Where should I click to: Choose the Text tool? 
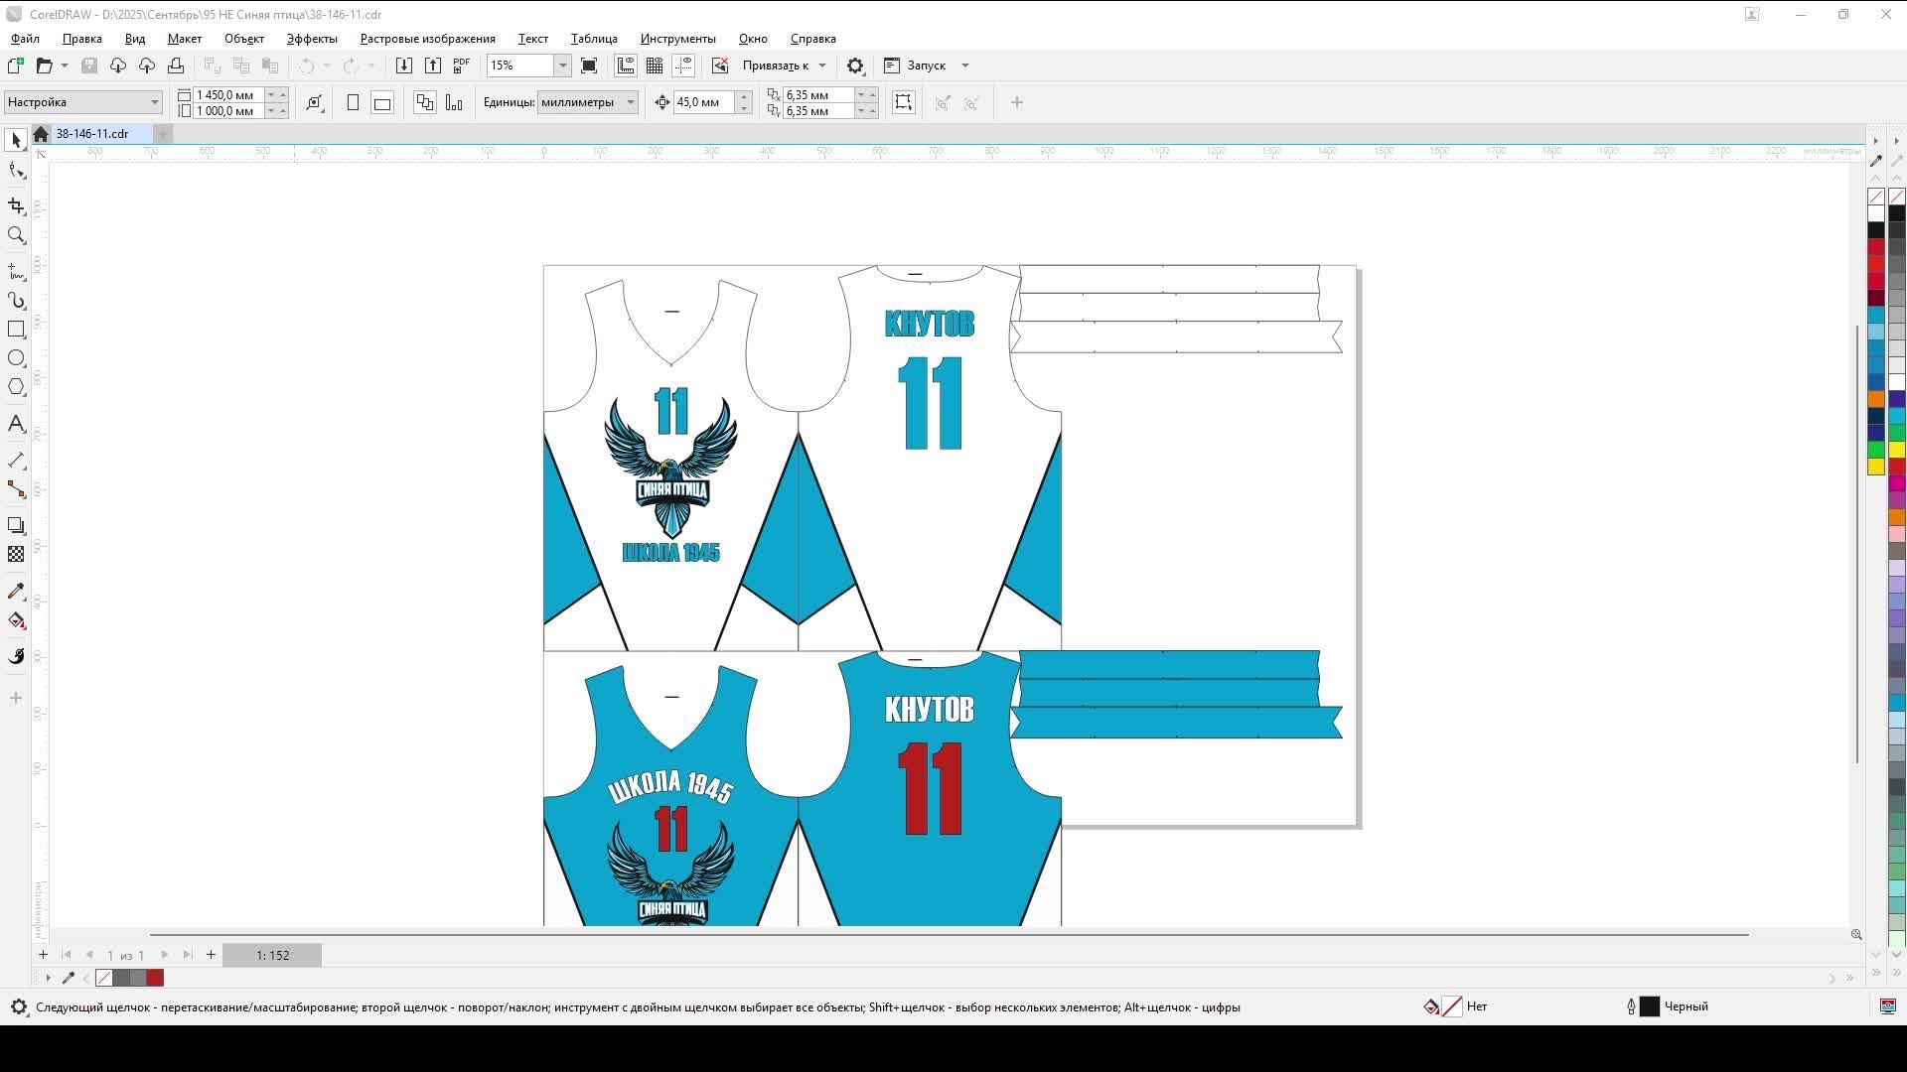click(x=16, y=424)
